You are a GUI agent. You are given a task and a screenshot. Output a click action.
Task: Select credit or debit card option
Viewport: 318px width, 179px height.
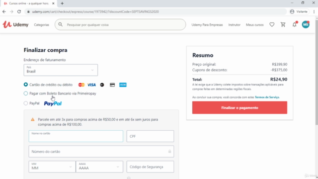(x=25, y=85)
